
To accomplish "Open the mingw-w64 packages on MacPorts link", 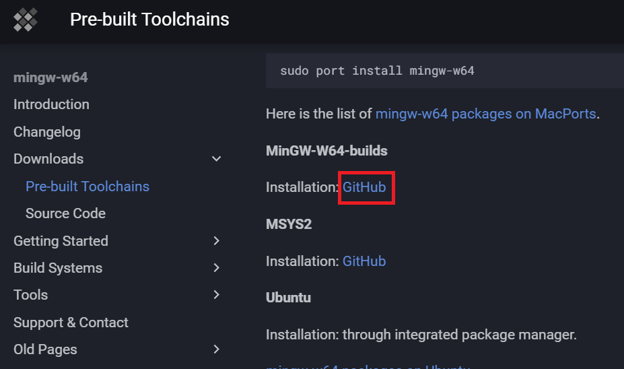I will click(x=485, y=114).
